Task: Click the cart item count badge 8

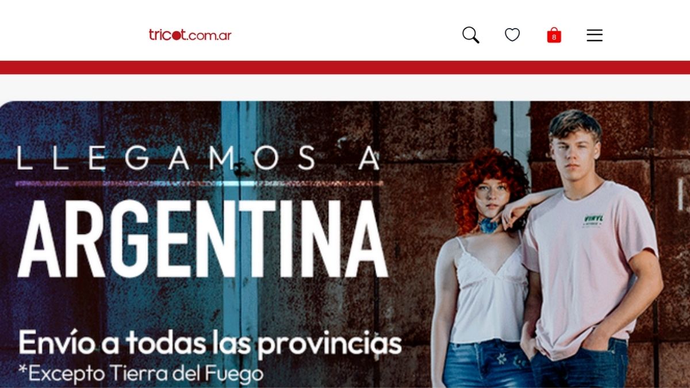Action: tap(554, 37)
